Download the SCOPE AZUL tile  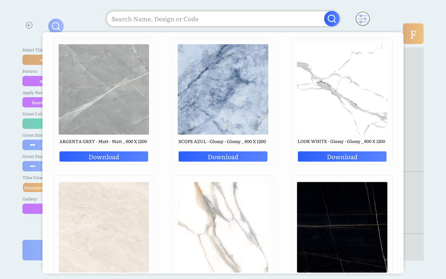pyautogui.click(x=223, y=157)
